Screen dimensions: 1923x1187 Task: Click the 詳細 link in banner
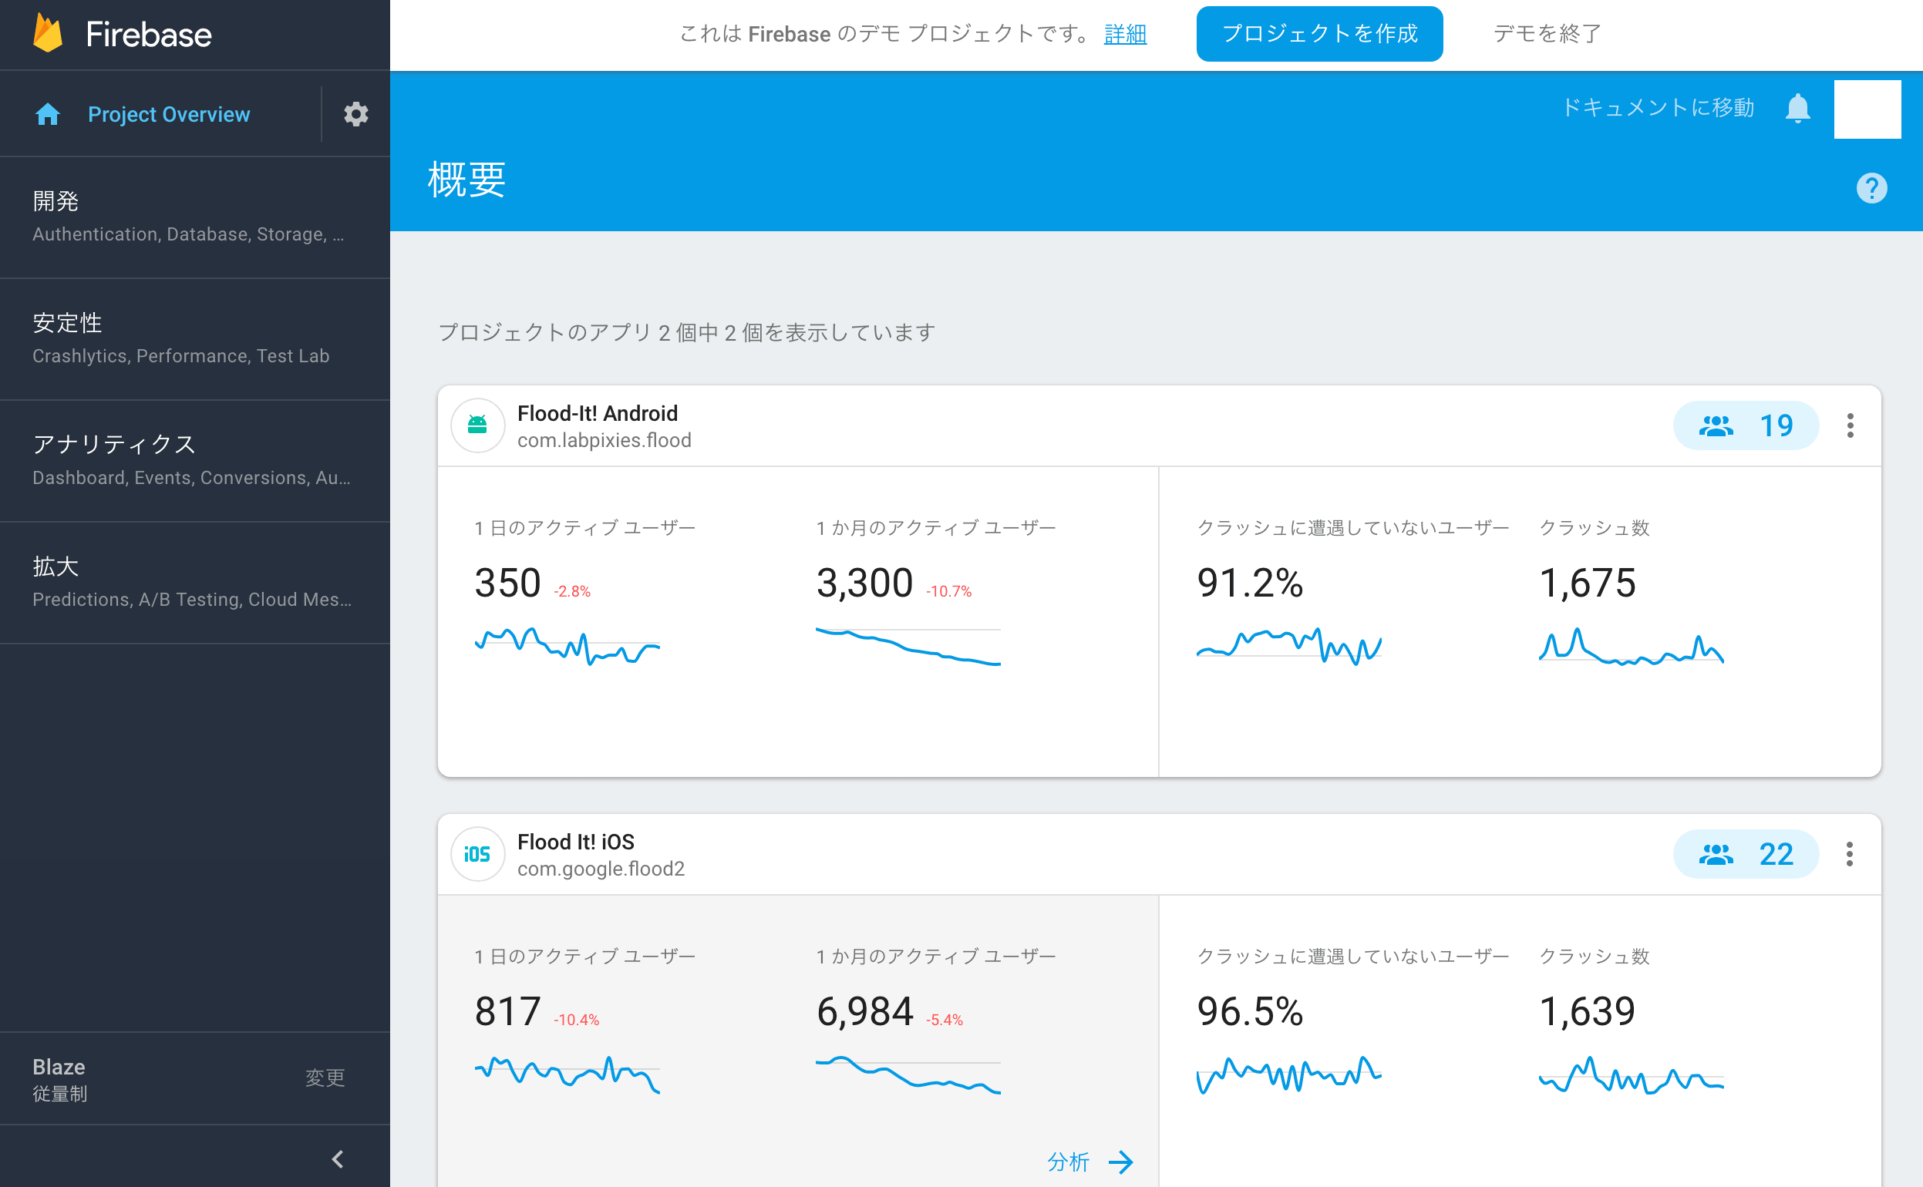1125,34
